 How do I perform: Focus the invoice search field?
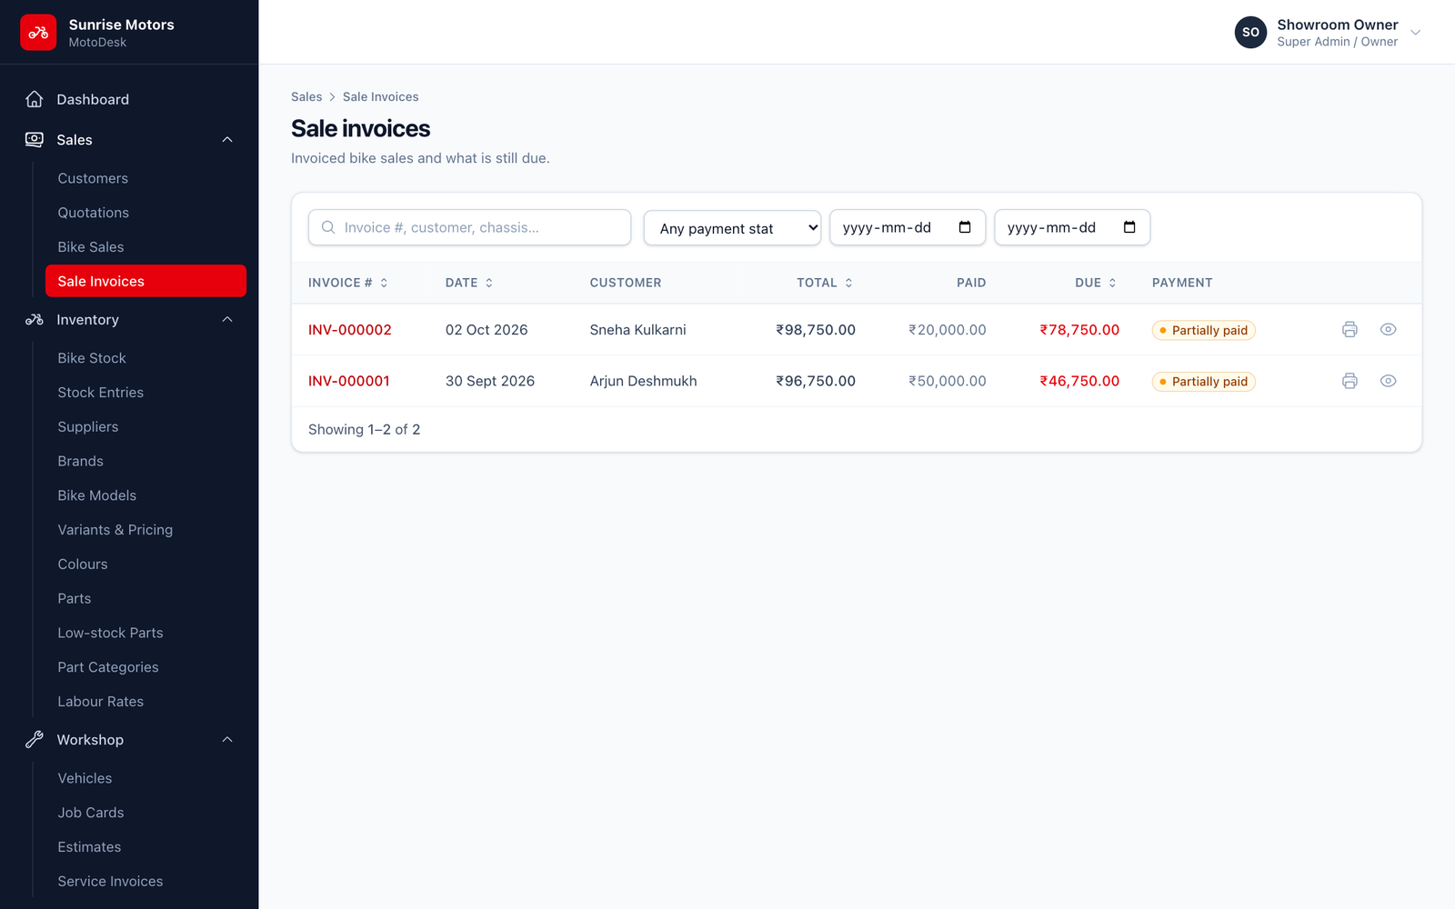469,227
